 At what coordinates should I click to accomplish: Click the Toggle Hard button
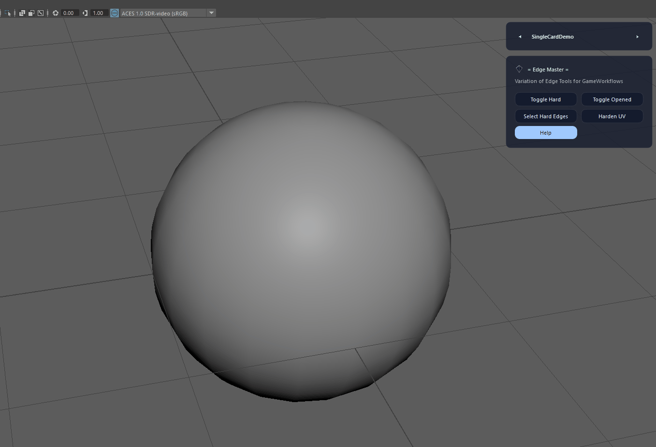[546, 99]
